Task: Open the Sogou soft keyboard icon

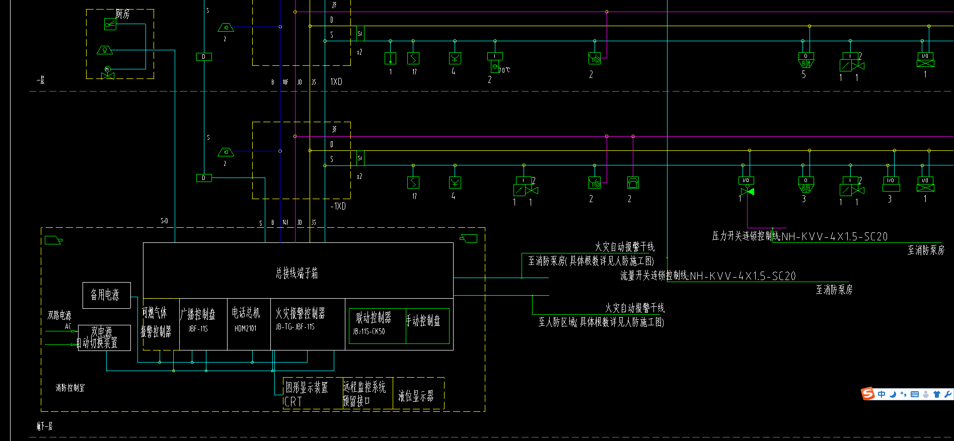Action: click(915, 394)
